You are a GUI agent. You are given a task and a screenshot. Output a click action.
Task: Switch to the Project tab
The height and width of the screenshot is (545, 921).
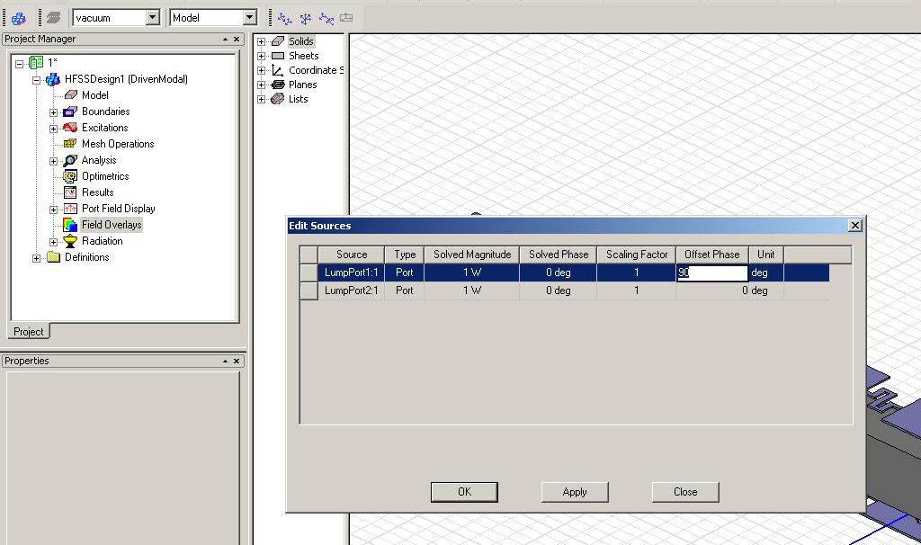pyautogui.click(x=28, y=331)
